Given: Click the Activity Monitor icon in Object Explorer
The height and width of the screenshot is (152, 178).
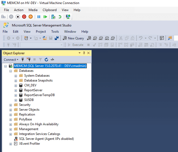Looking at the screenshot, I should [x=52, y=59].
